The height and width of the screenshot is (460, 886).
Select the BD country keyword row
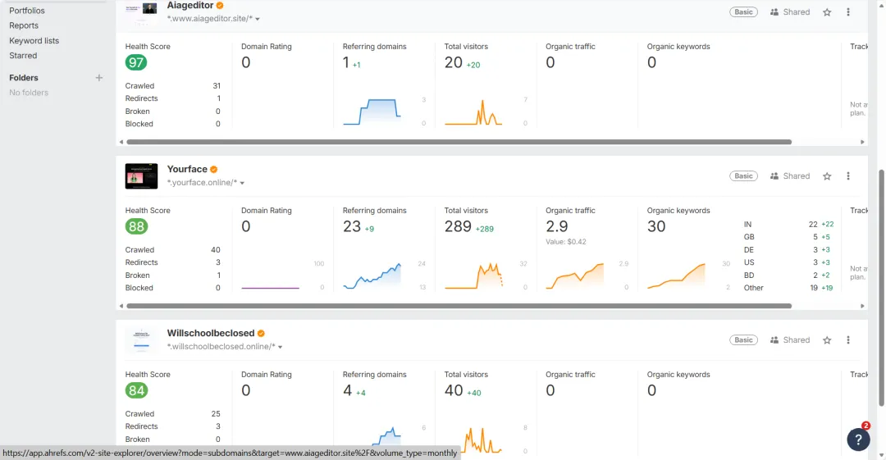[x=789, y=276]
